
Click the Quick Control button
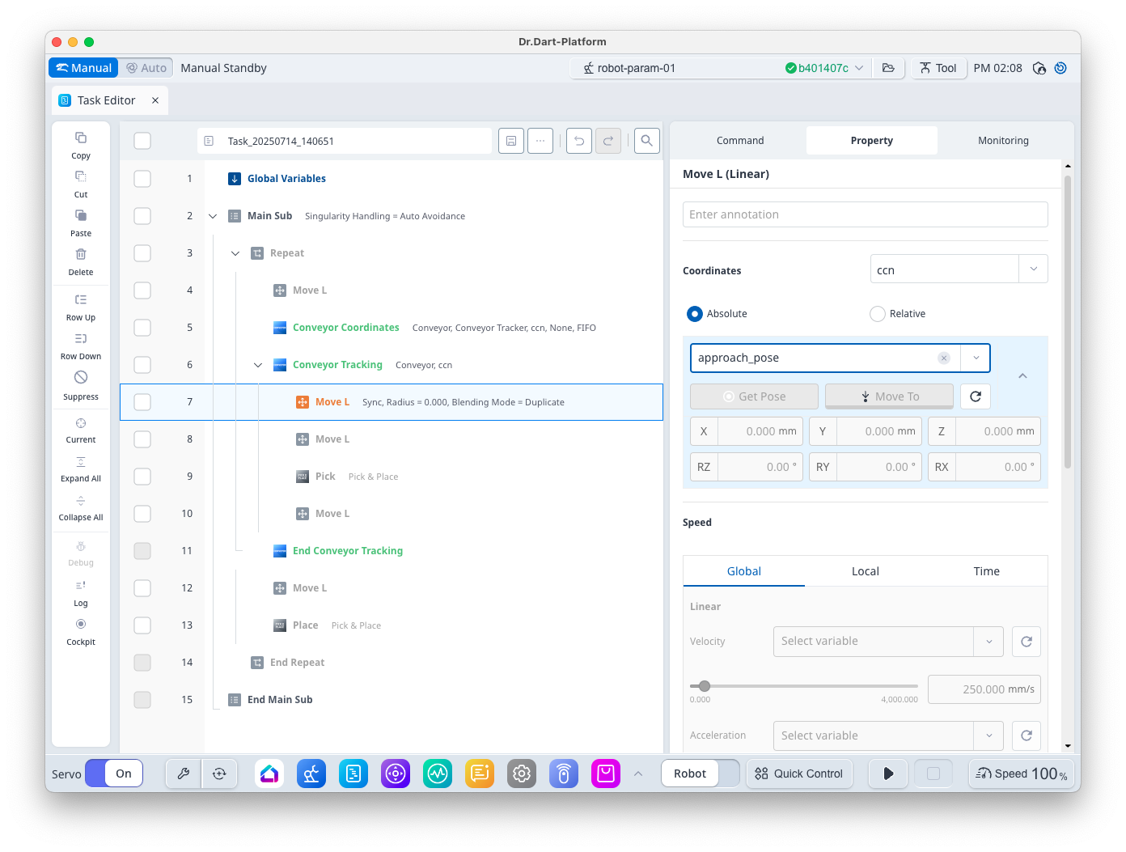click(x=799, y=774)
